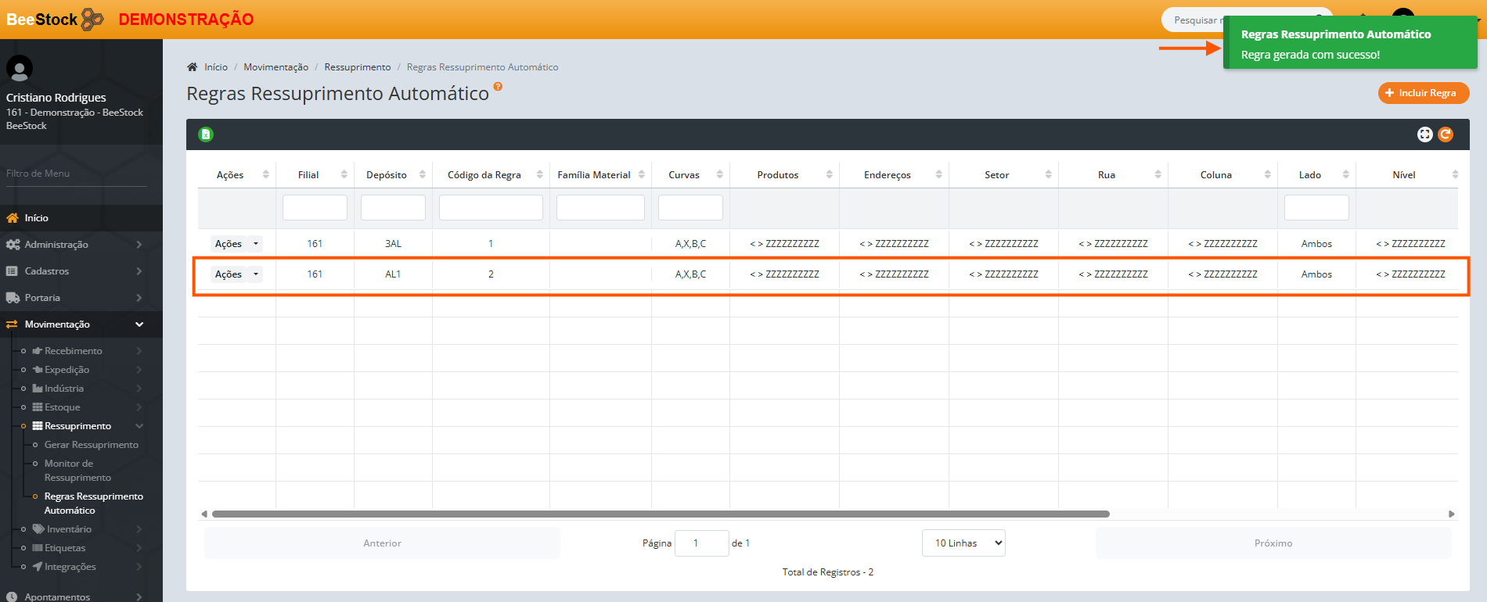Open Gerar Ressuprimento menu item
Viewport: 1487px width, 602px height.
point(91,445)
